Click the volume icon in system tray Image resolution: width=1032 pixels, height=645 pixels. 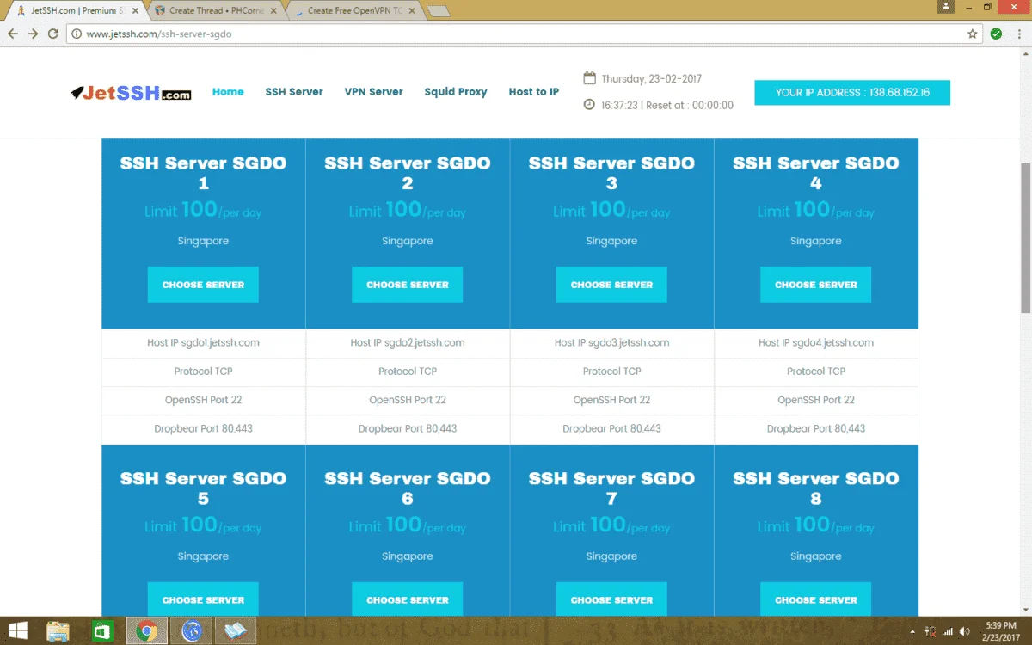click(x=964, y=631)
